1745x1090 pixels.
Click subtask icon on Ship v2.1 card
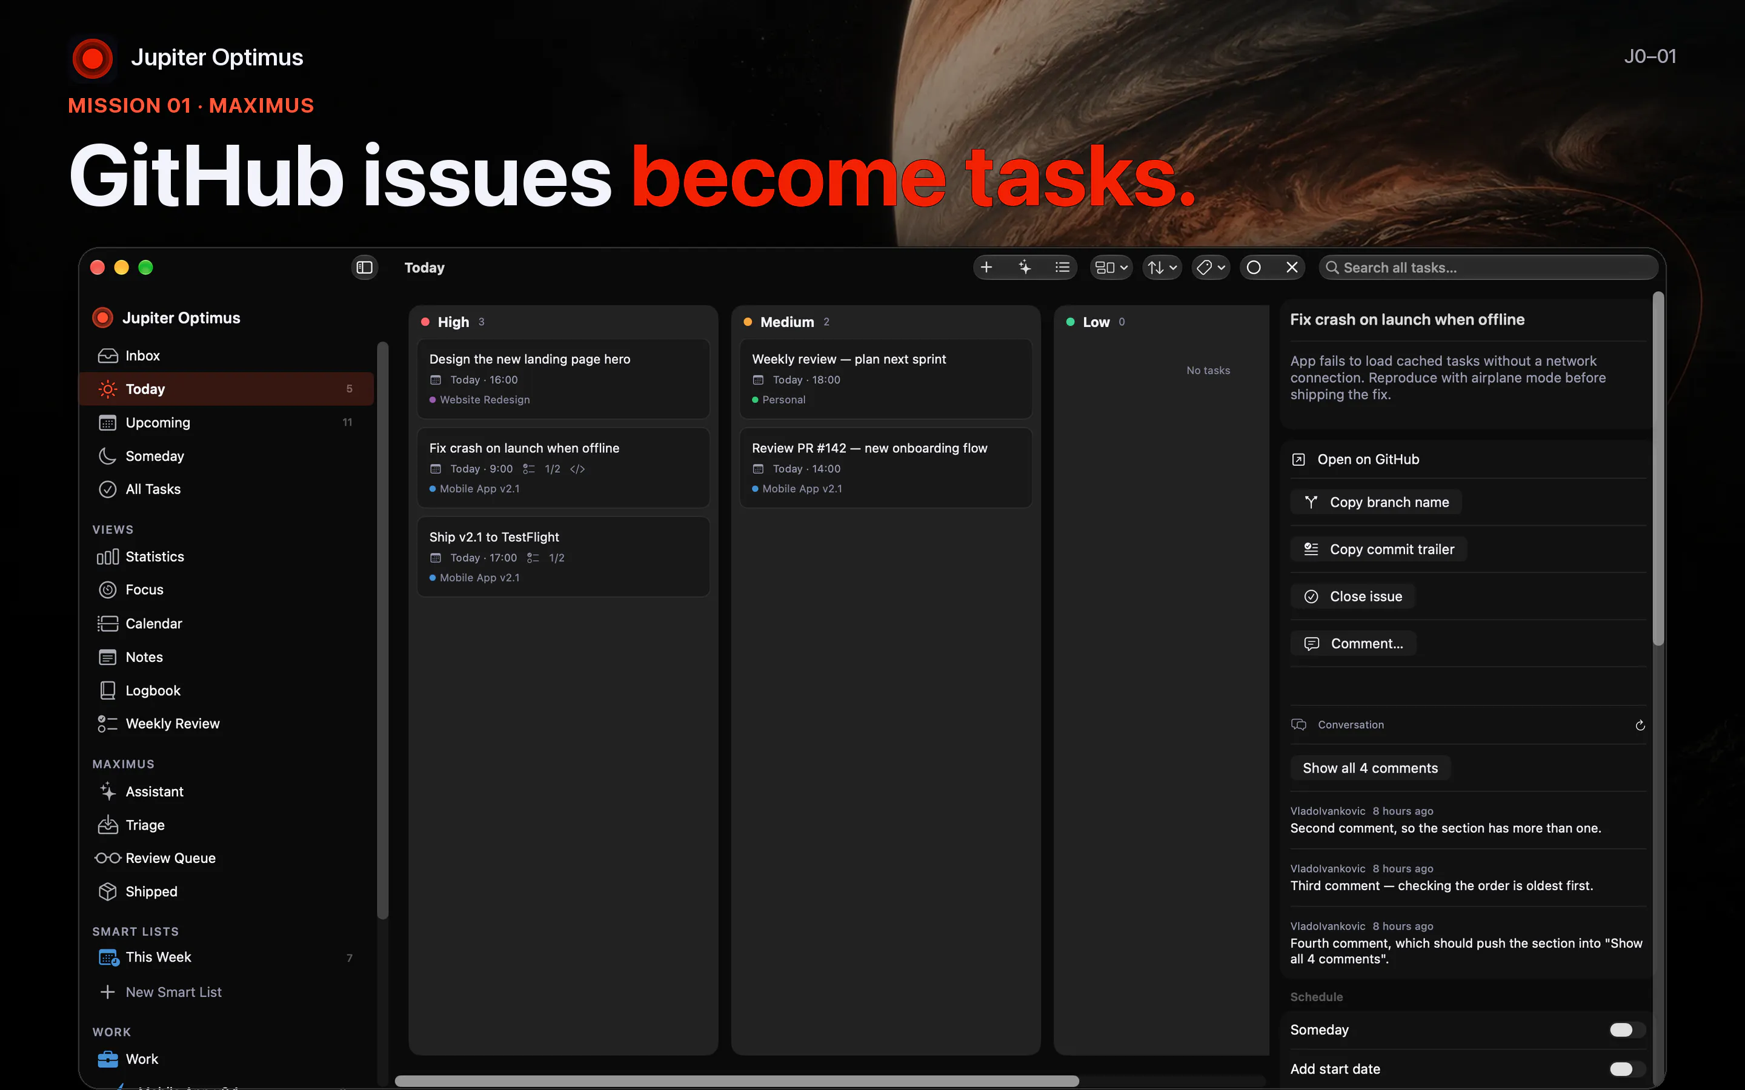click(533, 558)
